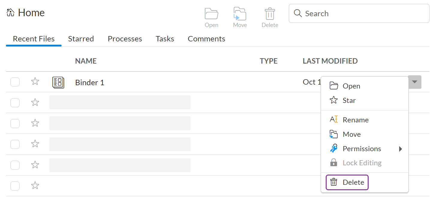The width and height of the screenshot is (434, 201).
Task: Switch to the Starred tab
Action: (x=81, y=39)
